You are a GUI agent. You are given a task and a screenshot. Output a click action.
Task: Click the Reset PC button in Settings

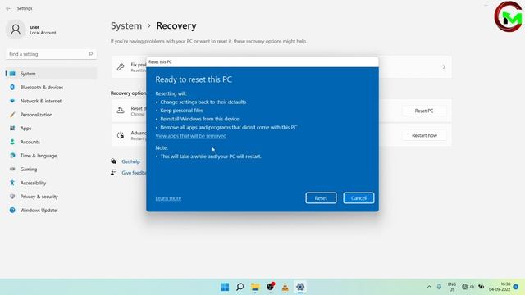pos(424,111)
